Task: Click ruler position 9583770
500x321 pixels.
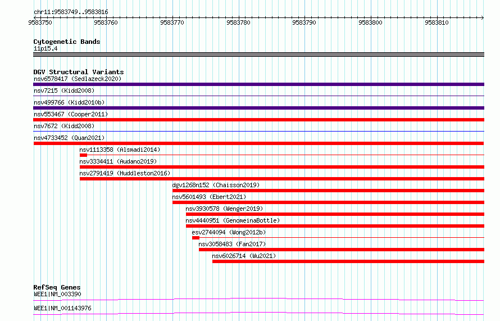Action: pyautogui.click(x=172, y=22)
